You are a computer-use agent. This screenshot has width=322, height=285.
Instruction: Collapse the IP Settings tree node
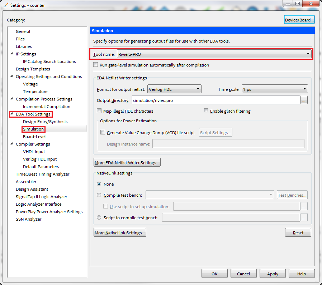click(11, 54)
